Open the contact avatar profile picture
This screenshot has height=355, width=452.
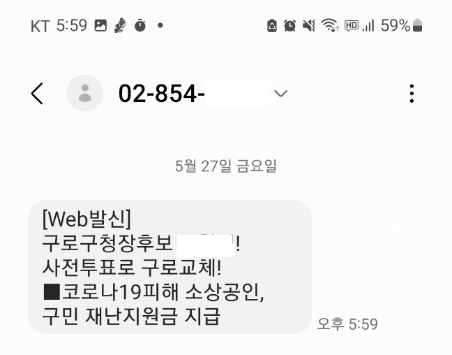coord(85,93)
